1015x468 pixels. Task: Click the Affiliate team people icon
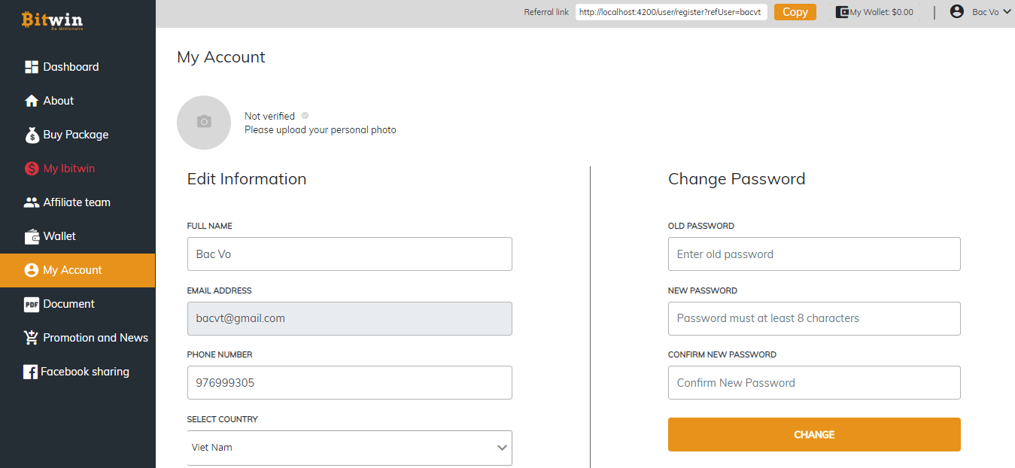pyautogui.click(x=32, y=202)
